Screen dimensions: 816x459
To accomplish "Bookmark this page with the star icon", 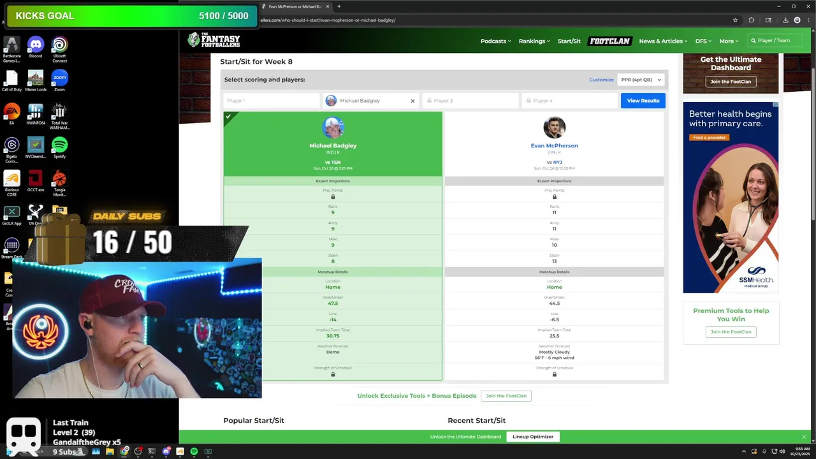I will [x=736, y=20].
